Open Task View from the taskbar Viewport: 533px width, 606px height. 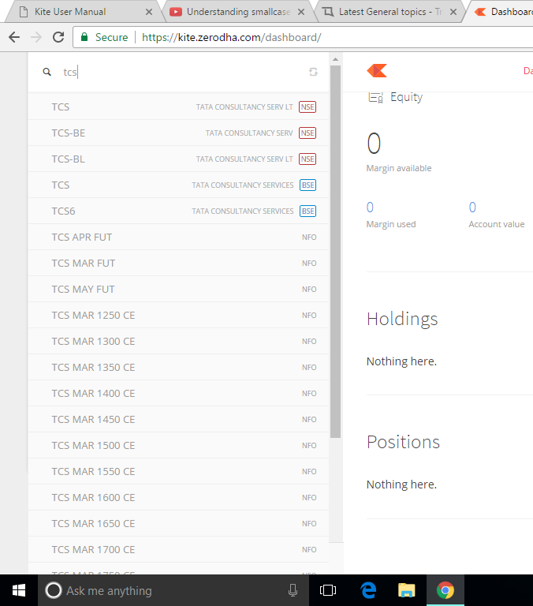[328, 590]
